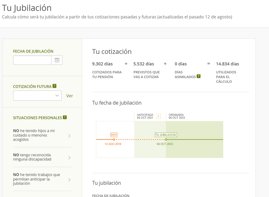
Task: Click the 14.834 días total figure
Action: [227, 64]
